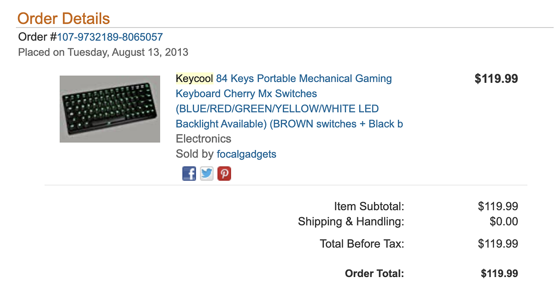Image resolution: width=560 pixels, height=293 pixels.
Task: Click the Cherry Mx Switches title line
Action: 246,94
